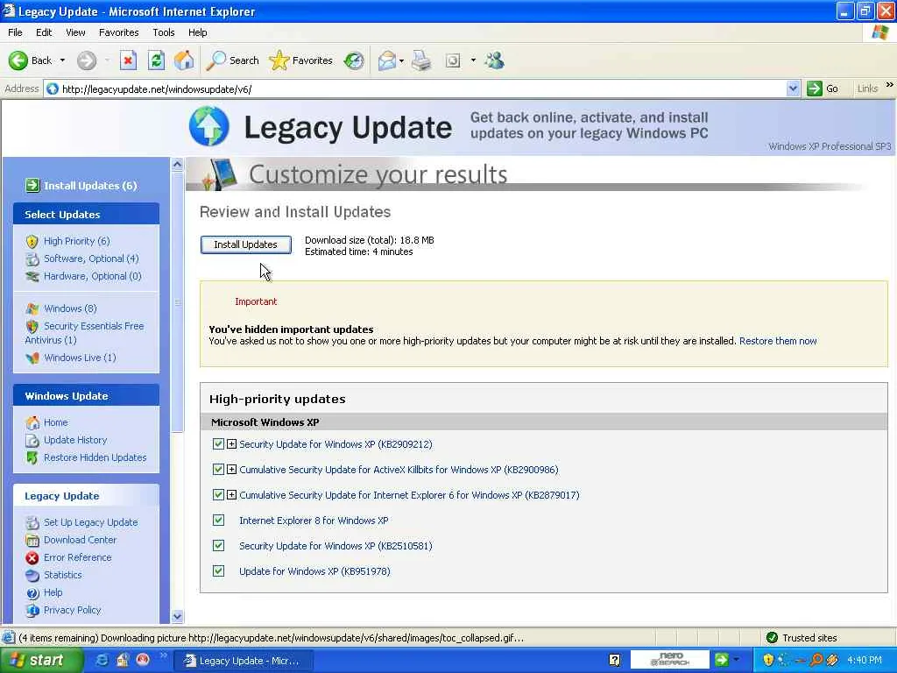Viewport: 897px width, 673px height.
Task: Click the Refresh page toolbar icon
Action: [156, 60]
